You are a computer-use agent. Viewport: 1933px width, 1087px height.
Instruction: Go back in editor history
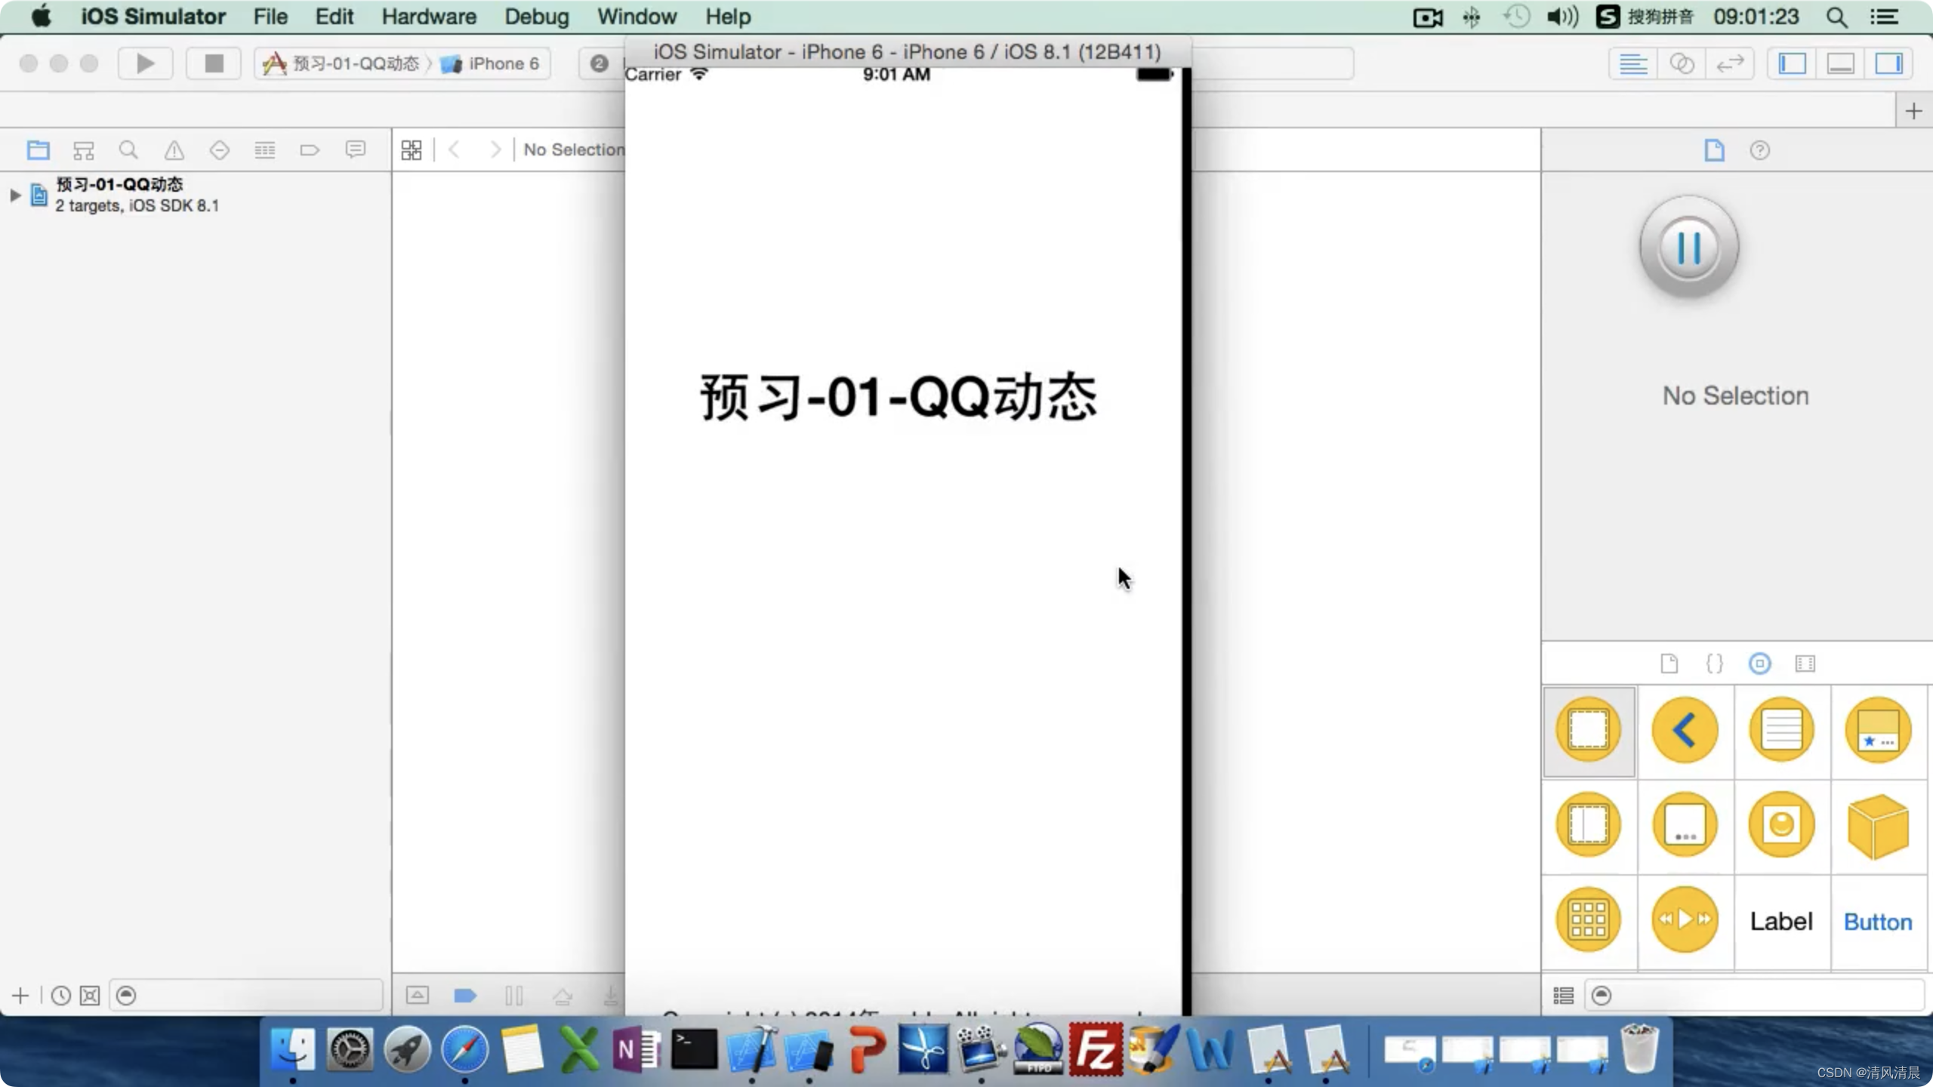tap(454, 150)
